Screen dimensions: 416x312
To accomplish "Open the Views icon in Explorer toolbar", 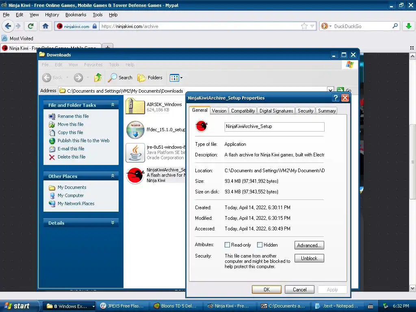I will click(x=174, y=78).
